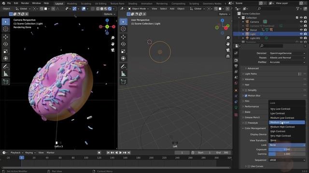The height and width of the screenshot is (173, 309).
Task: Toggle visibility eye for Light.001 row
Action: [301, 38]
